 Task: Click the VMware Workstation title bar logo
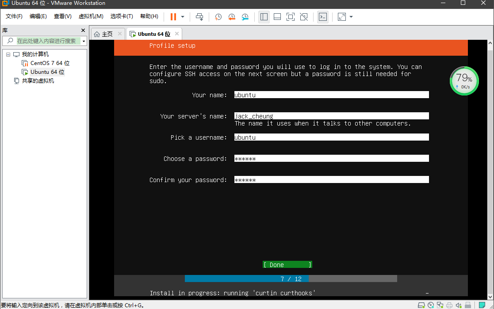tap(5, 3)
